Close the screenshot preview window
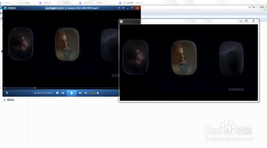This screenshot has width=267, height=148. [x=253, y=21]
